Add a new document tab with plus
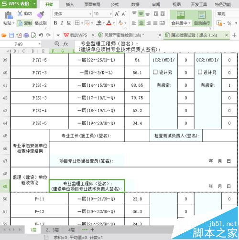 [x=234, y=35]
